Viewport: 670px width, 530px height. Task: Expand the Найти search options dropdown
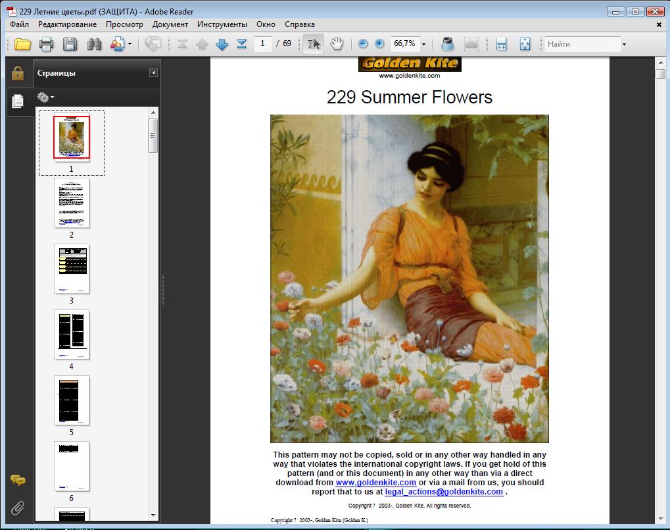click(624, 44)
